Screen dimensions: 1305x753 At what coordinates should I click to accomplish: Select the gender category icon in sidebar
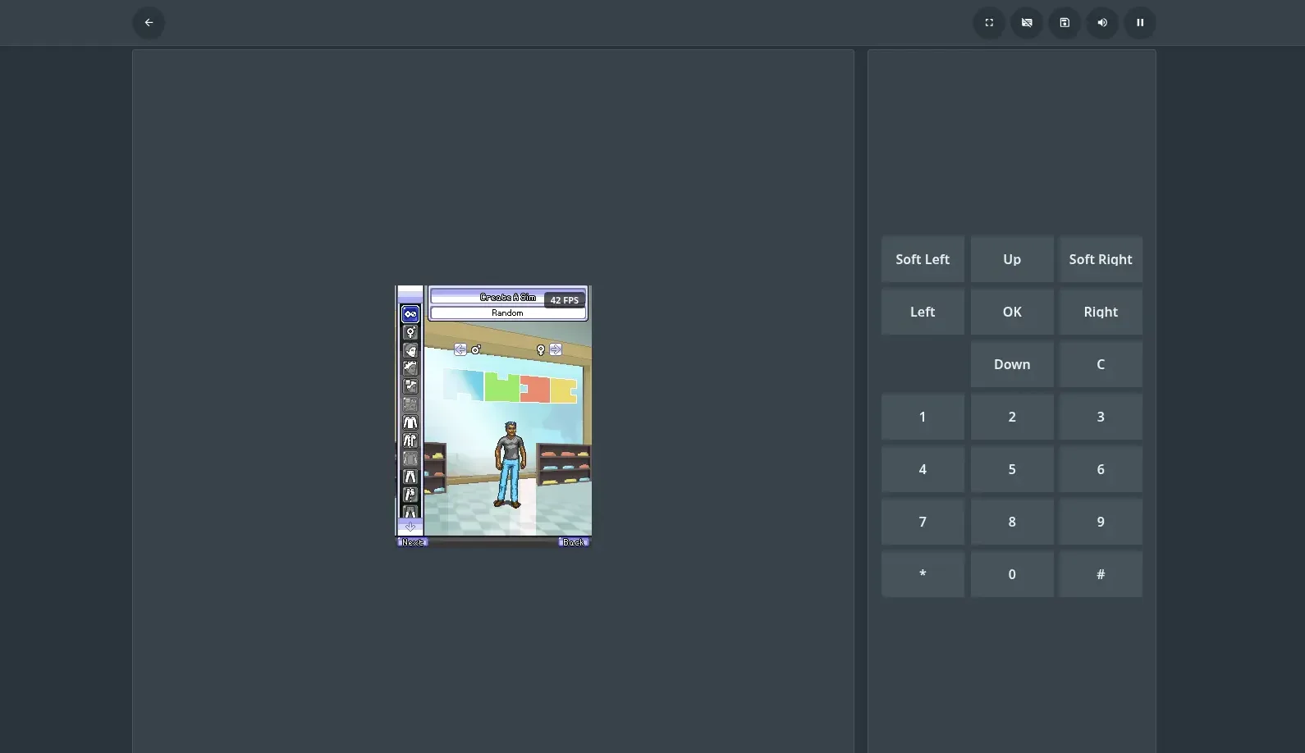tap(410, 332)
